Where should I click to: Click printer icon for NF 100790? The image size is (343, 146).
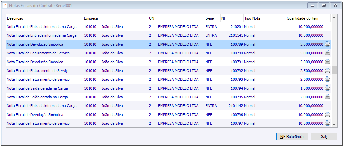(327, 53)
